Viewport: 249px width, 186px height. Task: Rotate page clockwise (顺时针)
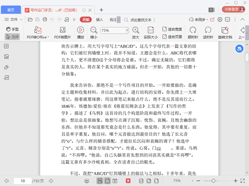pyautogui.click(x=193, y=33)
